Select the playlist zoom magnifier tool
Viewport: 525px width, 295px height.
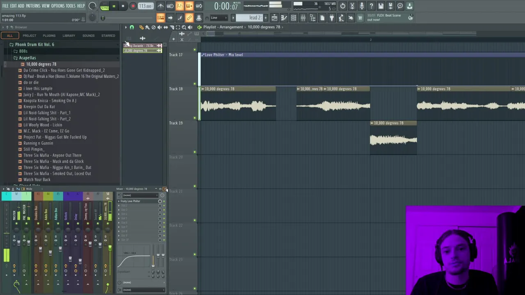point(184,27)
